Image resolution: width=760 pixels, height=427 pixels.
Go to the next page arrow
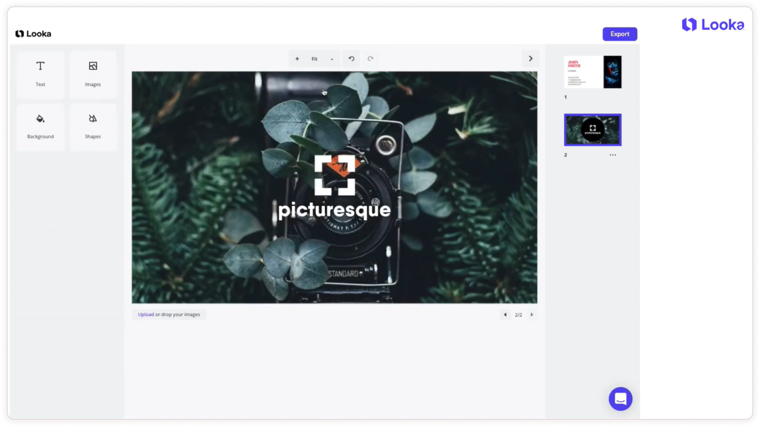[x=532, y=315]
